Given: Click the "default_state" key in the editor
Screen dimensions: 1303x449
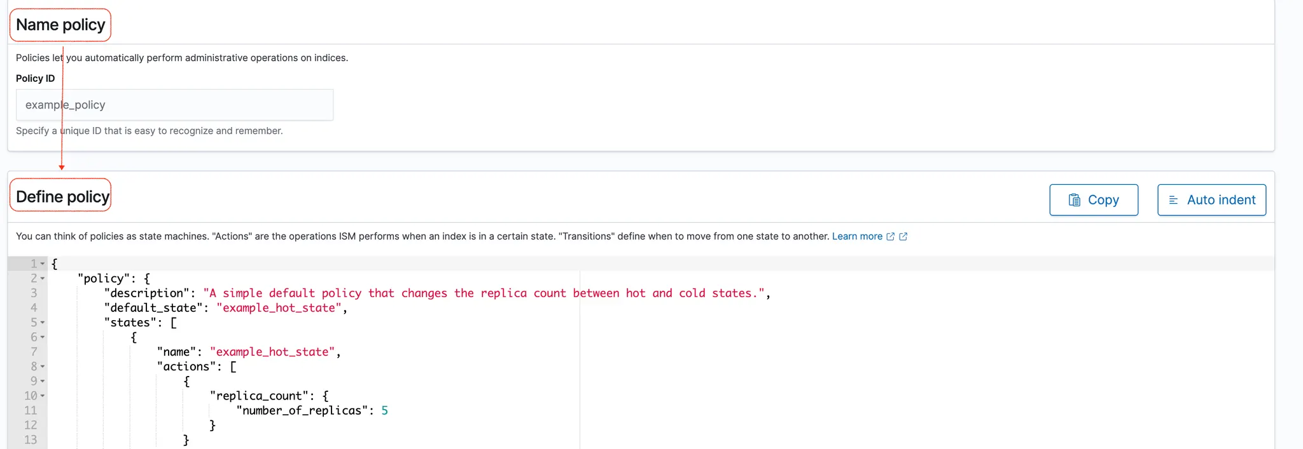Looking at the screenshot, I should (153, 308).
